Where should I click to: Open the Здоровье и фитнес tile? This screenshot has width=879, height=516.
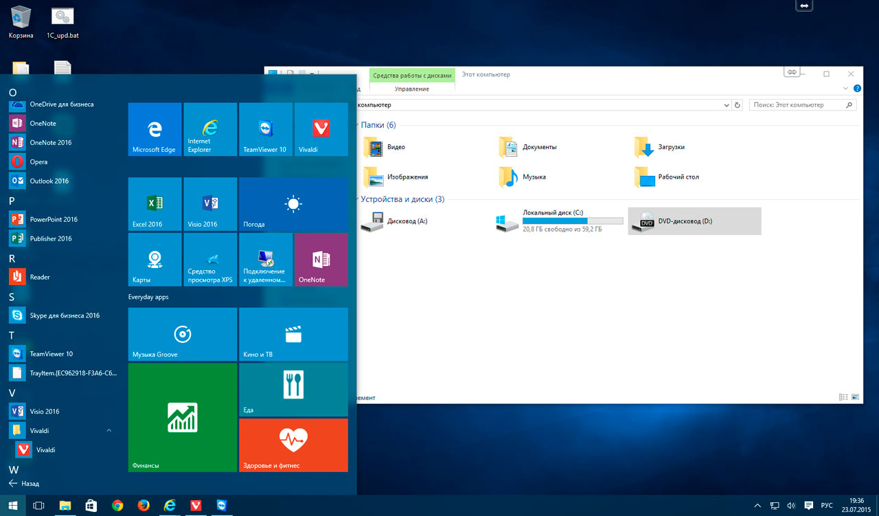pos(293,445)
